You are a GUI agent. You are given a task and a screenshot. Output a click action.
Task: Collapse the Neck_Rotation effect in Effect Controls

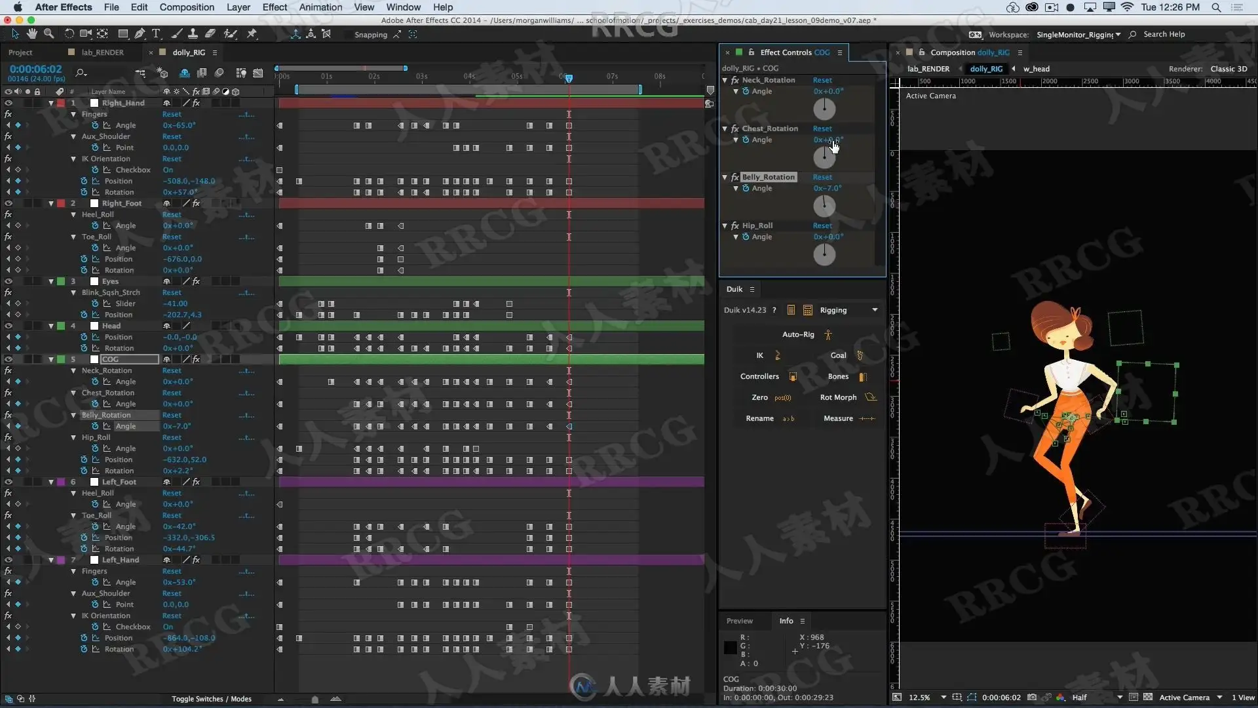pyautogui.click(x=725, y=81)
